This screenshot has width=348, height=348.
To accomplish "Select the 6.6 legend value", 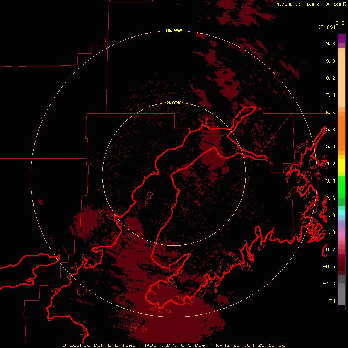I will 331,112.
